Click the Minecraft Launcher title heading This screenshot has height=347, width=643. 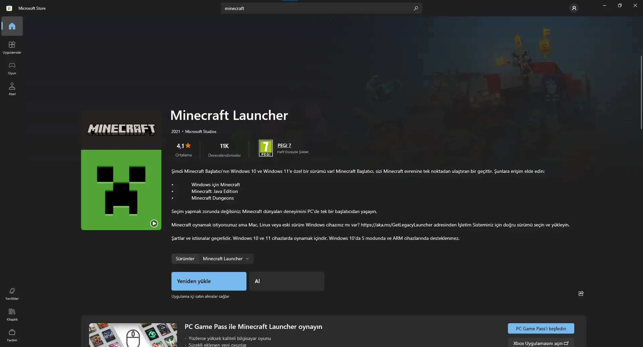click(x=229, y=115)
